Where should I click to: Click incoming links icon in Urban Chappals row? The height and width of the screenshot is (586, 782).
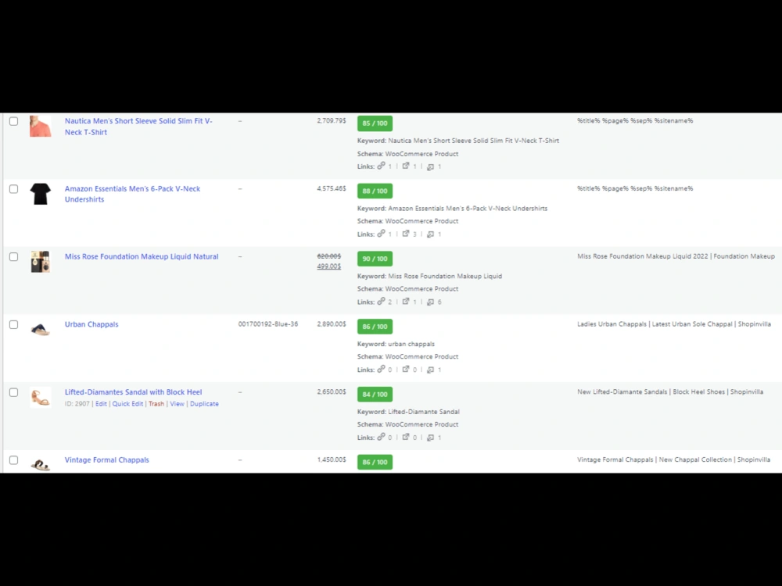point(430,370)
